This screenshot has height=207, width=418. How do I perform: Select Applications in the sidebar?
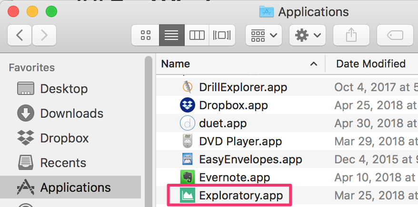tap(70, 187)
